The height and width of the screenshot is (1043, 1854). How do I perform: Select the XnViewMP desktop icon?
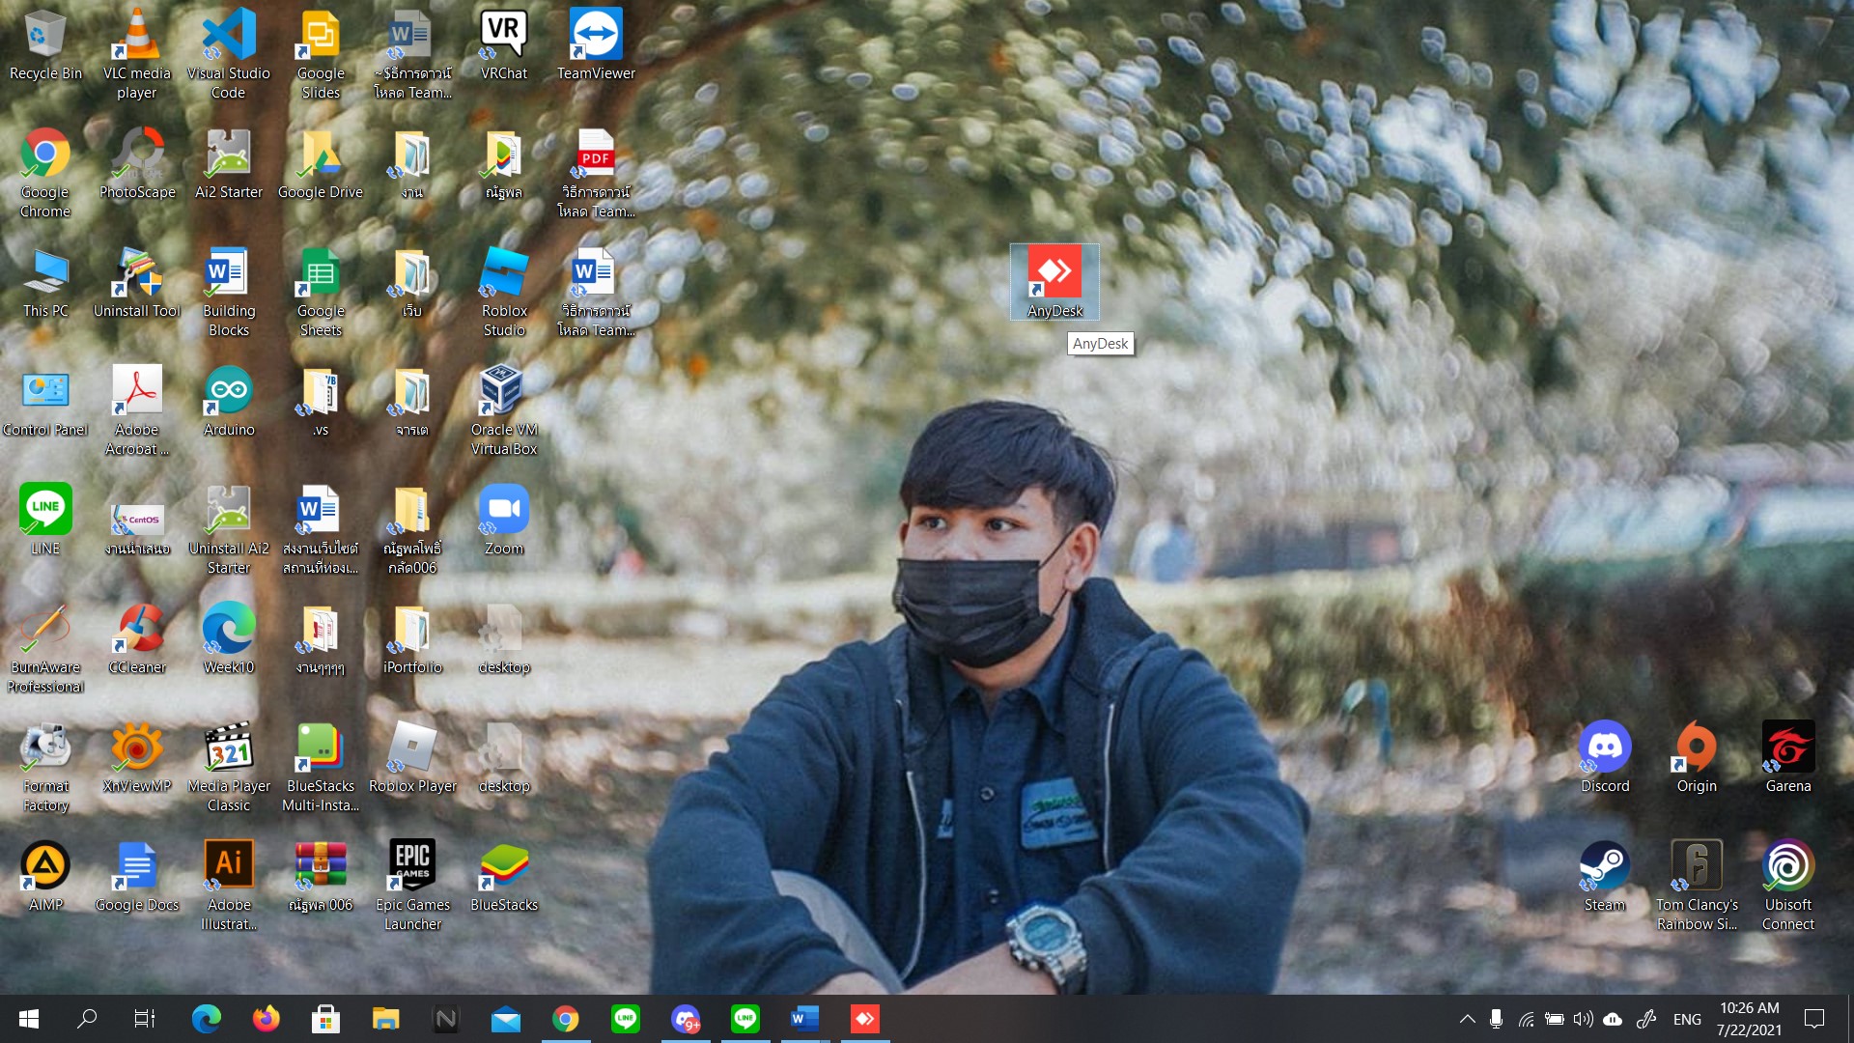(137, 758)
